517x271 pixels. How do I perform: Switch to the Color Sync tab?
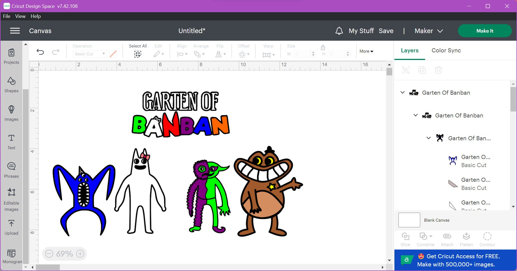click(446, 50)
